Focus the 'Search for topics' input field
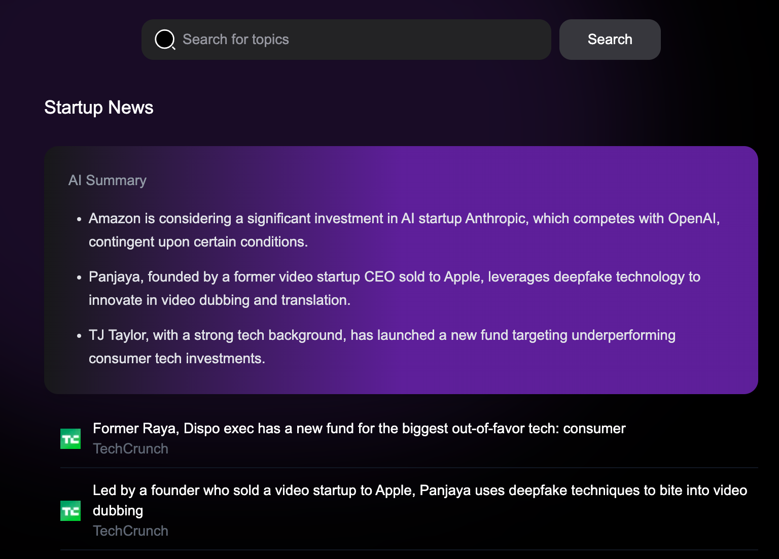779x559 pixels. coord(346,40)
